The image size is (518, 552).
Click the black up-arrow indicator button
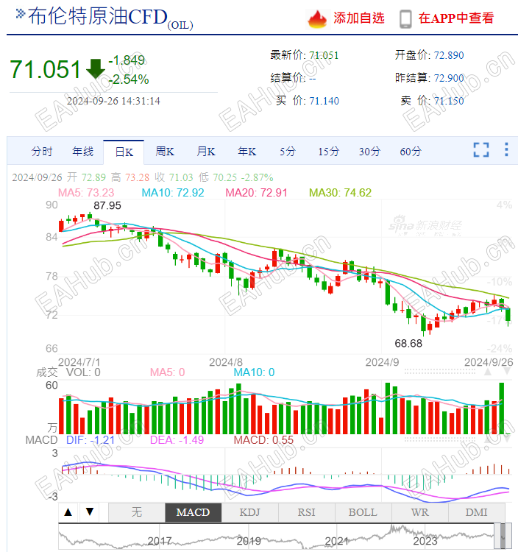click(68, 512)
